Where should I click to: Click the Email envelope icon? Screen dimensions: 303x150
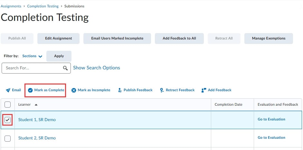point(8,90)
